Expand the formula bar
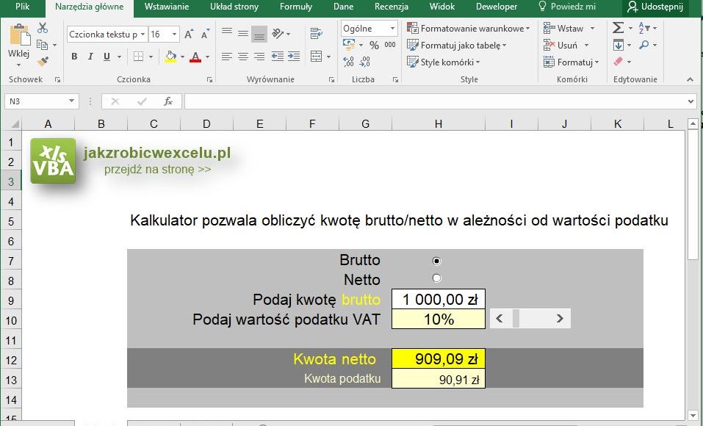 tap(691, 101)
